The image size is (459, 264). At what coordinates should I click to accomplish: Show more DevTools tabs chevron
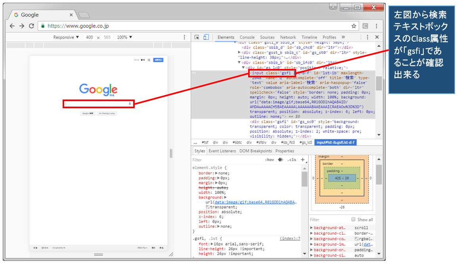click(343, 37)
